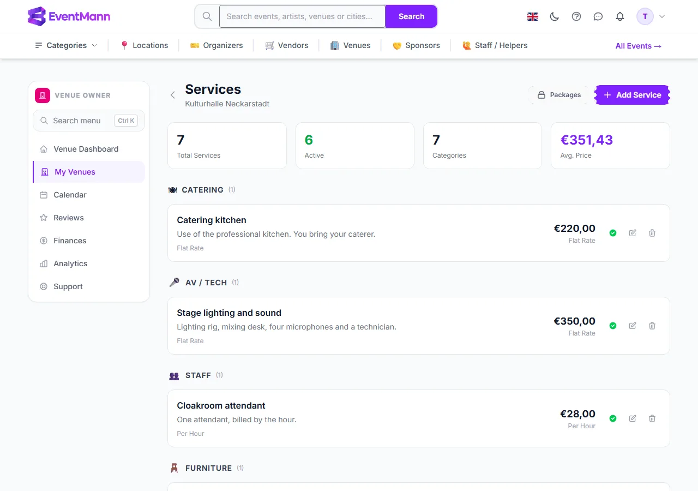Open Sponsors nav item
The width and height of the screenshot is (698, 491).
click(x=416, y=45)
